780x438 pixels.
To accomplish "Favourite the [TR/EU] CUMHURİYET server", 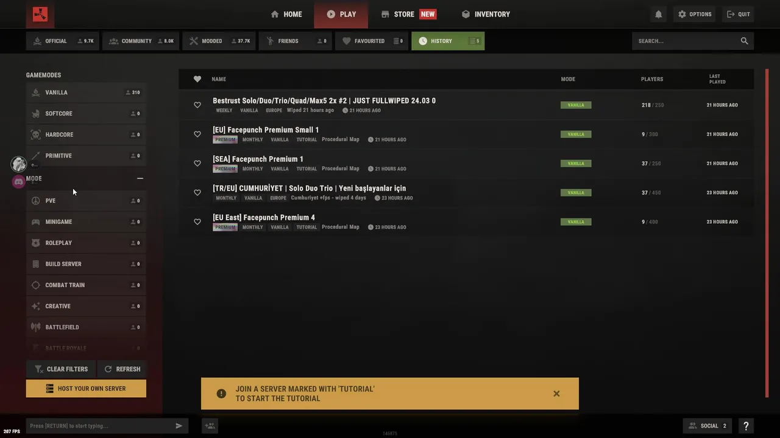I will (197, 192).
